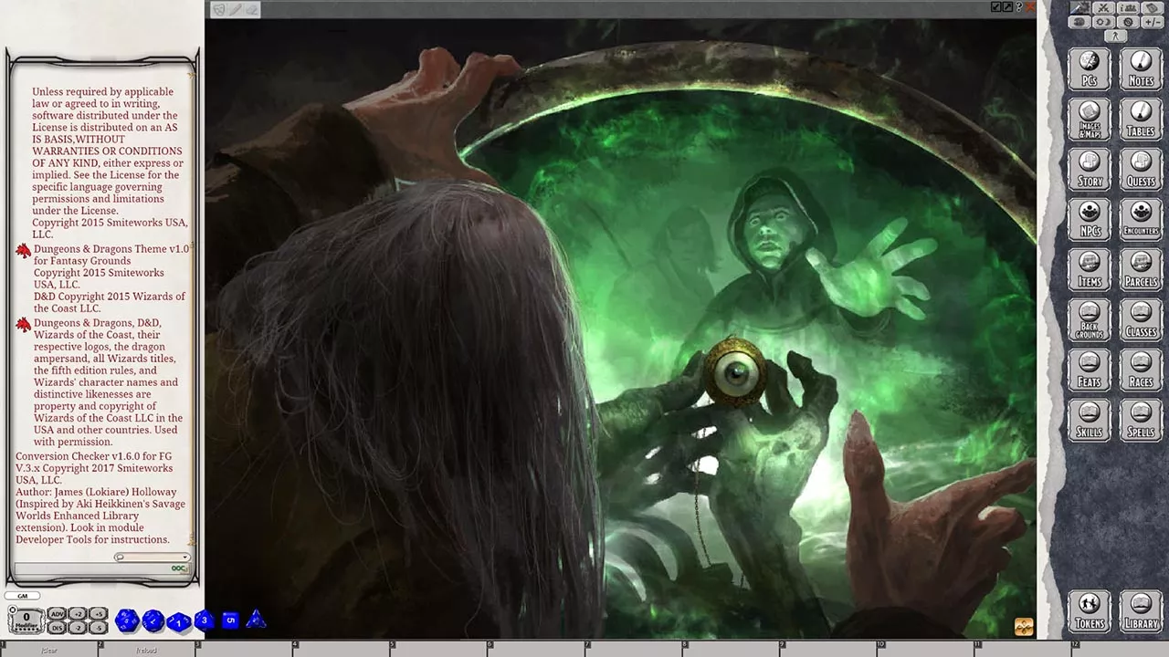Click hotkey slot 2 in bottom bar
1169x657 pixels.
click(x=147, y=649)
